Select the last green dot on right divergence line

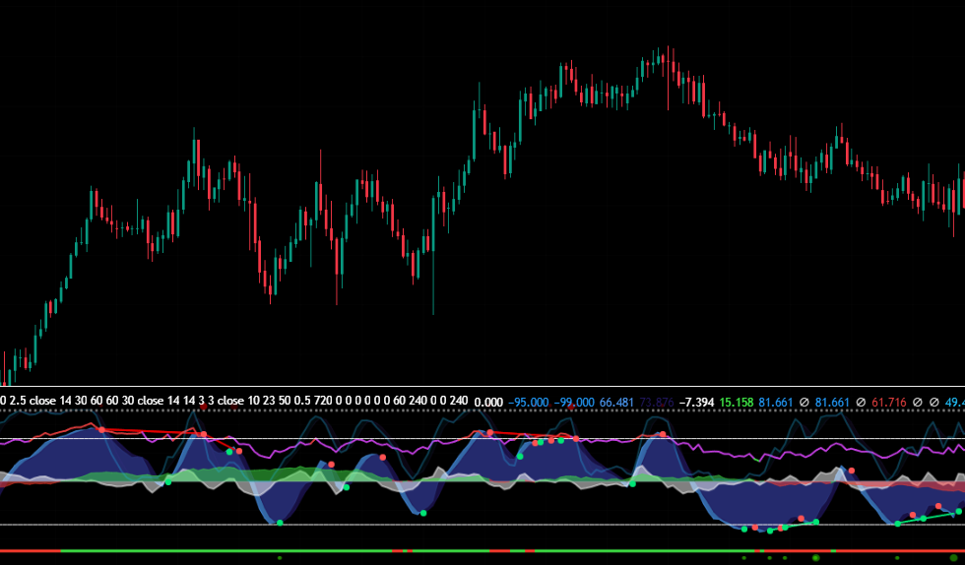(958, 512)
